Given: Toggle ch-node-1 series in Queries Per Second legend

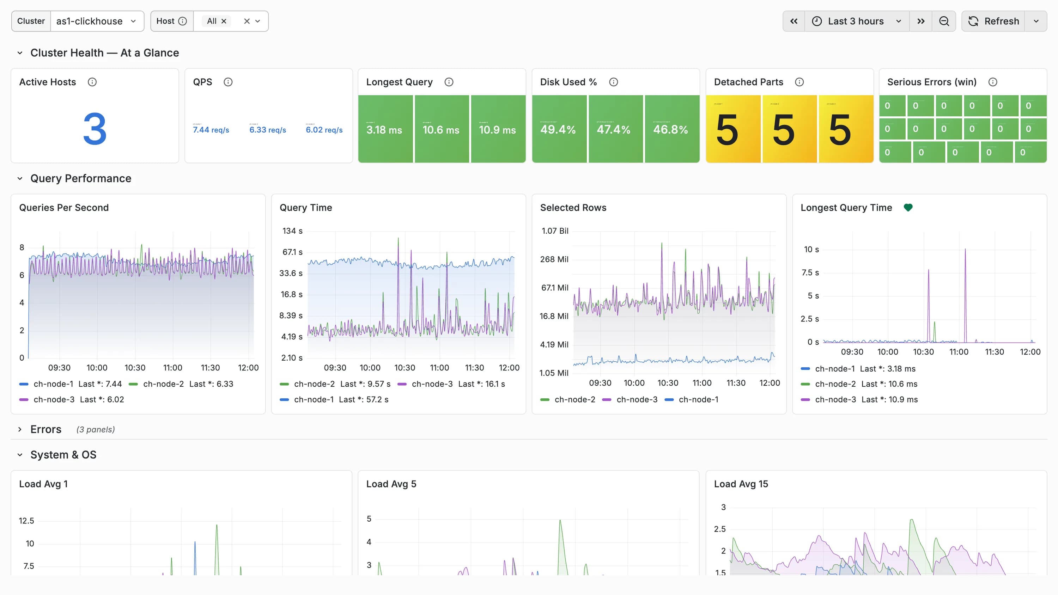Looking at the screenshot, I should coord(53,384).
